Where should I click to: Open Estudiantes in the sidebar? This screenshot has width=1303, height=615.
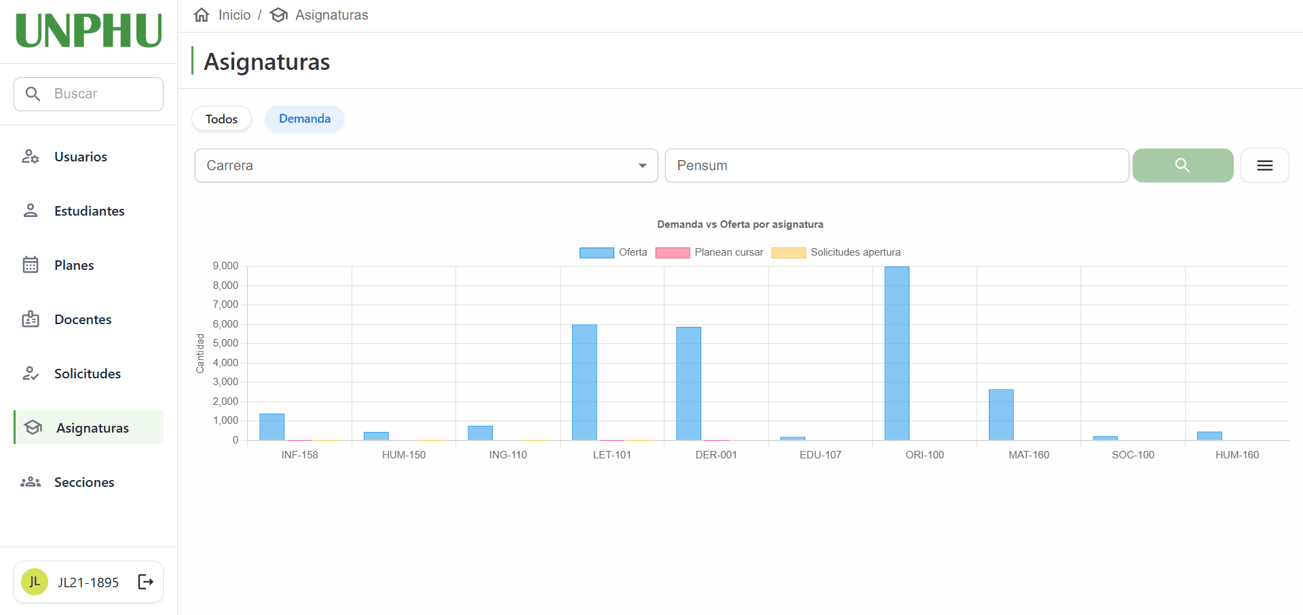(89, 211)
